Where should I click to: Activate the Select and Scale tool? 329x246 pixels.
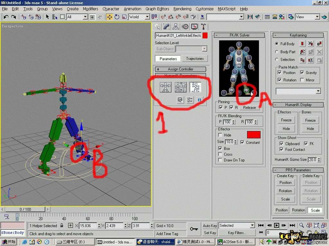[124, 17]
